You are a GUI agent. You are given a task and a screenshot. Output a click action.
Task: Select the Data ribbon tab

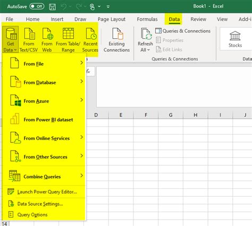[x=174, y=19]
